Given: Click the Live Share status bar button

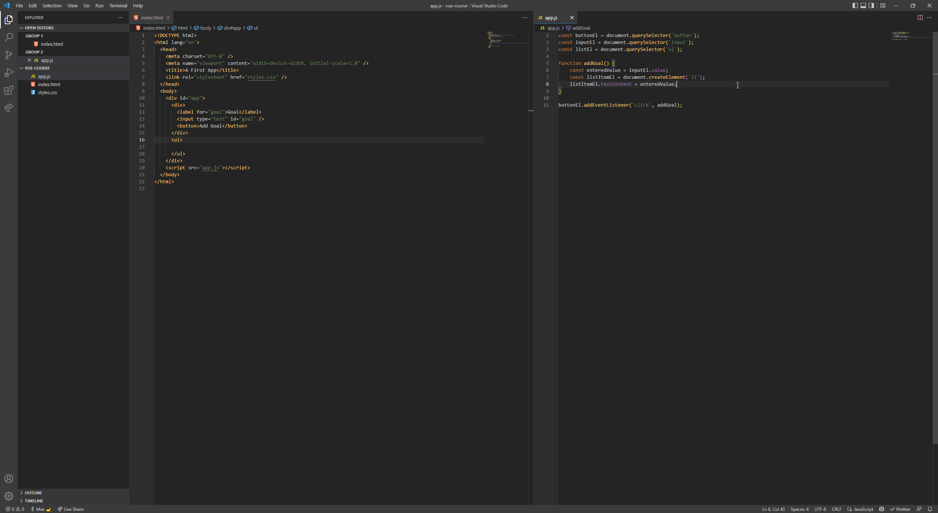Looking at the screenshot, I should [71, 509].
